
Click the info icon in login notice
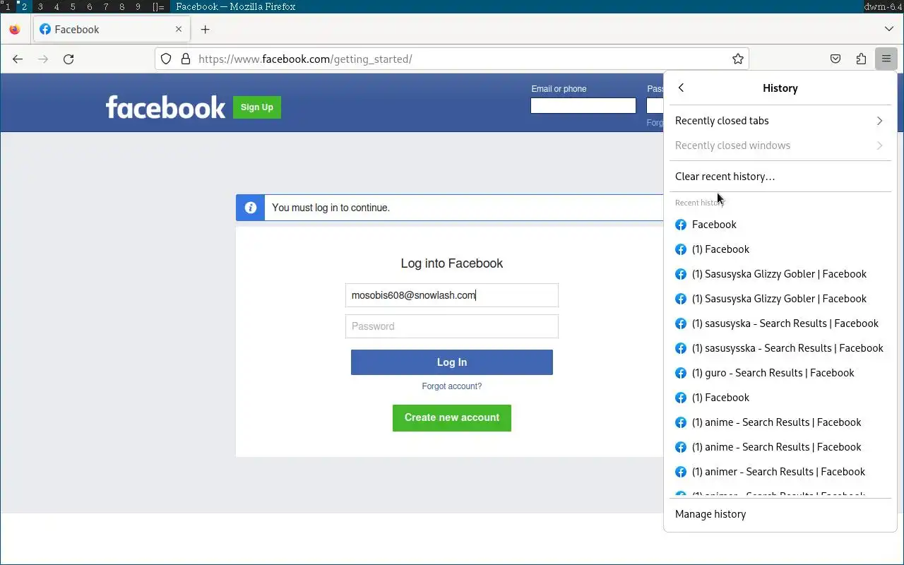[x=250, y=208]
